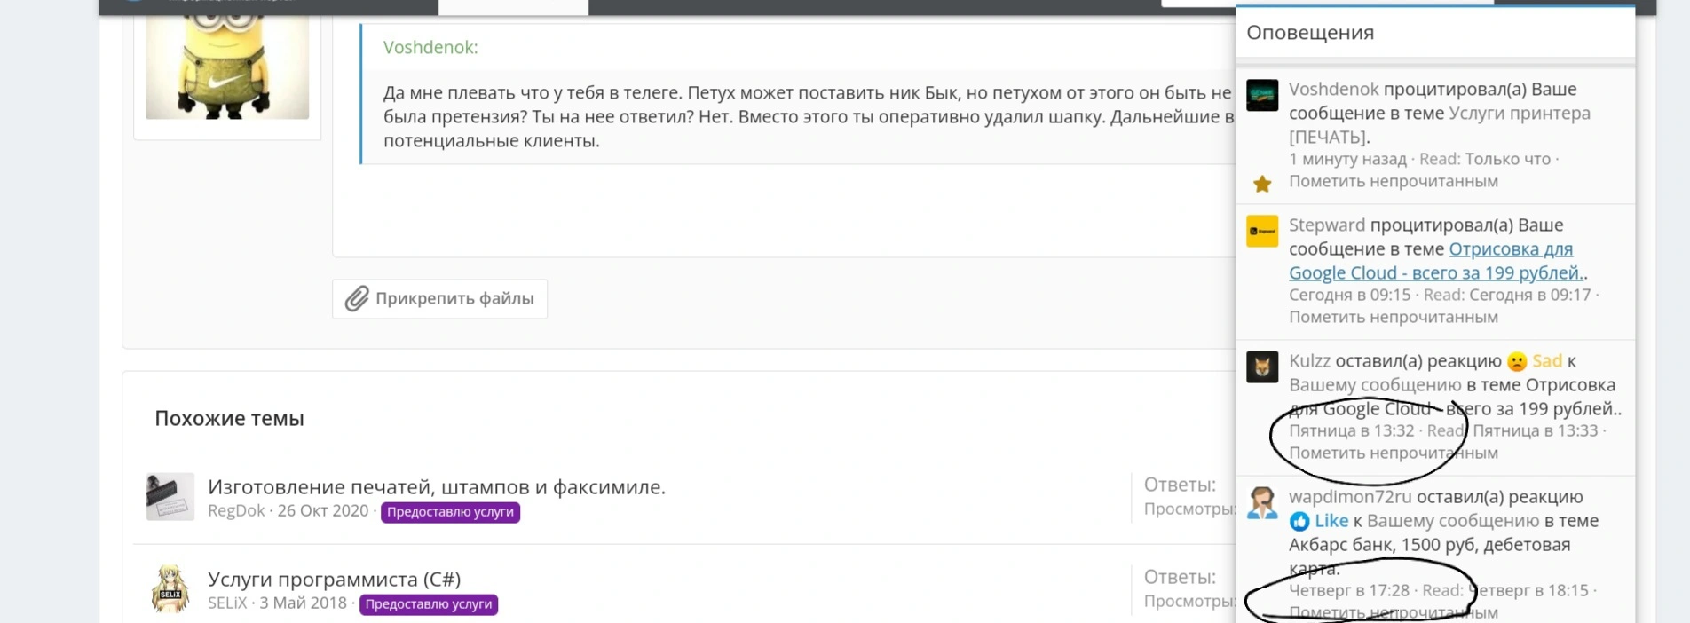
Task: Click wapdimon72ru's avatar icon
Action: point(1262,502)
